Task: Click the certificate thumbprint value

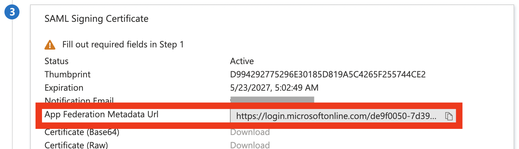Action: pos(328,74)
